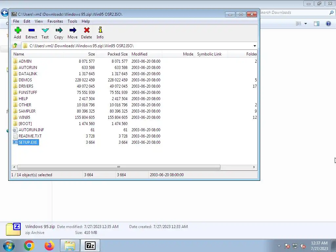This screenshot has height=252, width=336.
Task: Open the Tools menu
Action: 72,21
